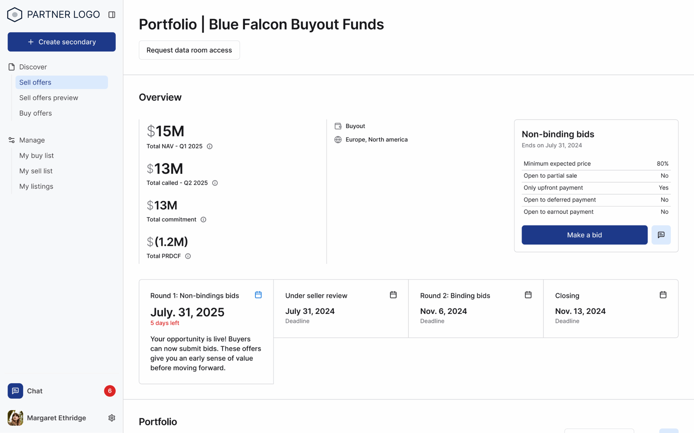This screenshot has height=433, width=694.
Task: Collapse the sidebar panel icon
Action: [112, 15]
